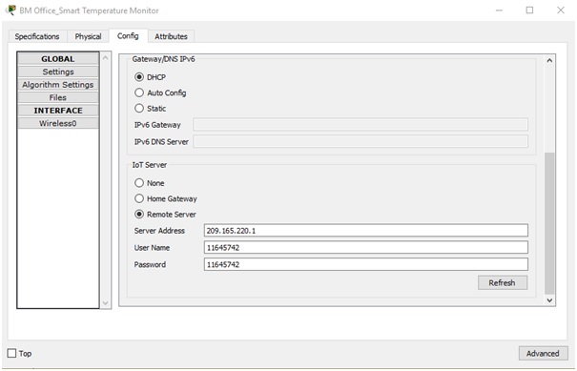The image size is (577, 371).
Task: Click the Packet Tracer app icon in title bar
Action: coord(11,10)
